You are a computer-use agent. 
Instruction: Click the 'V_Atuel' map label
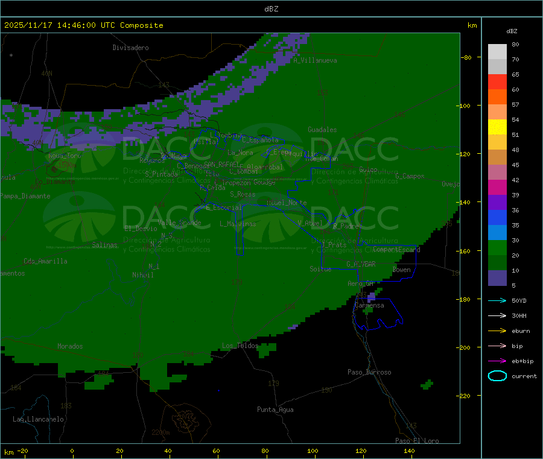pos(310,223)
